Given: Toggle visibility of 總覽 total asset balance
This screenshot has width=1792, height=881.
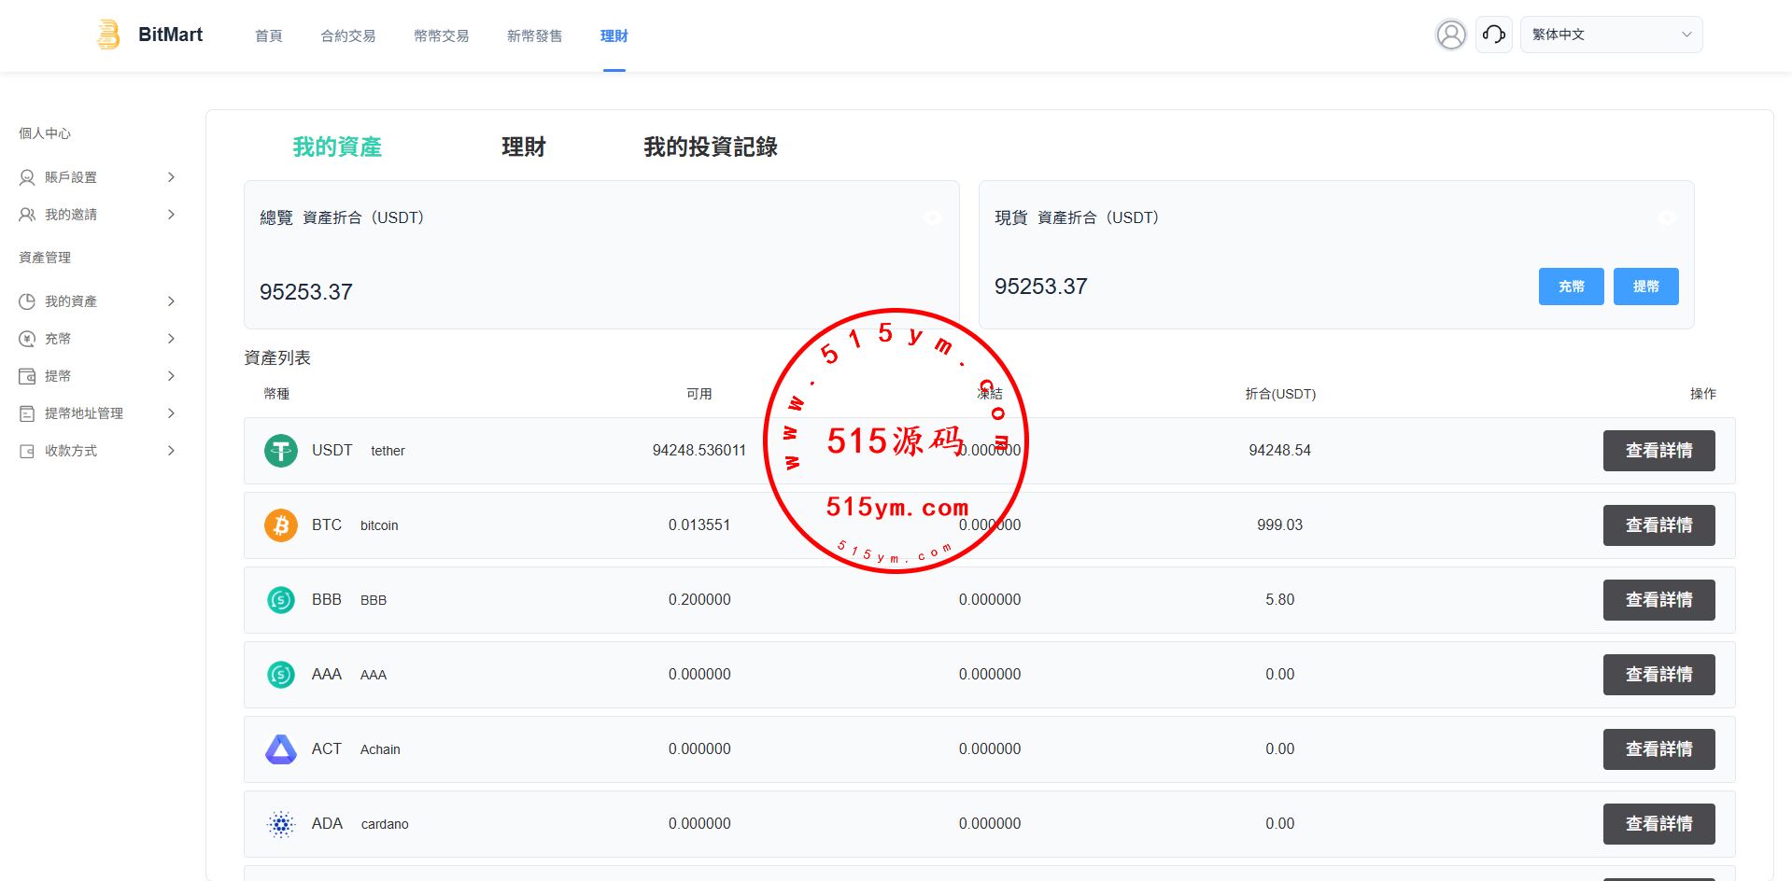Looking at the screenshot, I should coord(932,217).
